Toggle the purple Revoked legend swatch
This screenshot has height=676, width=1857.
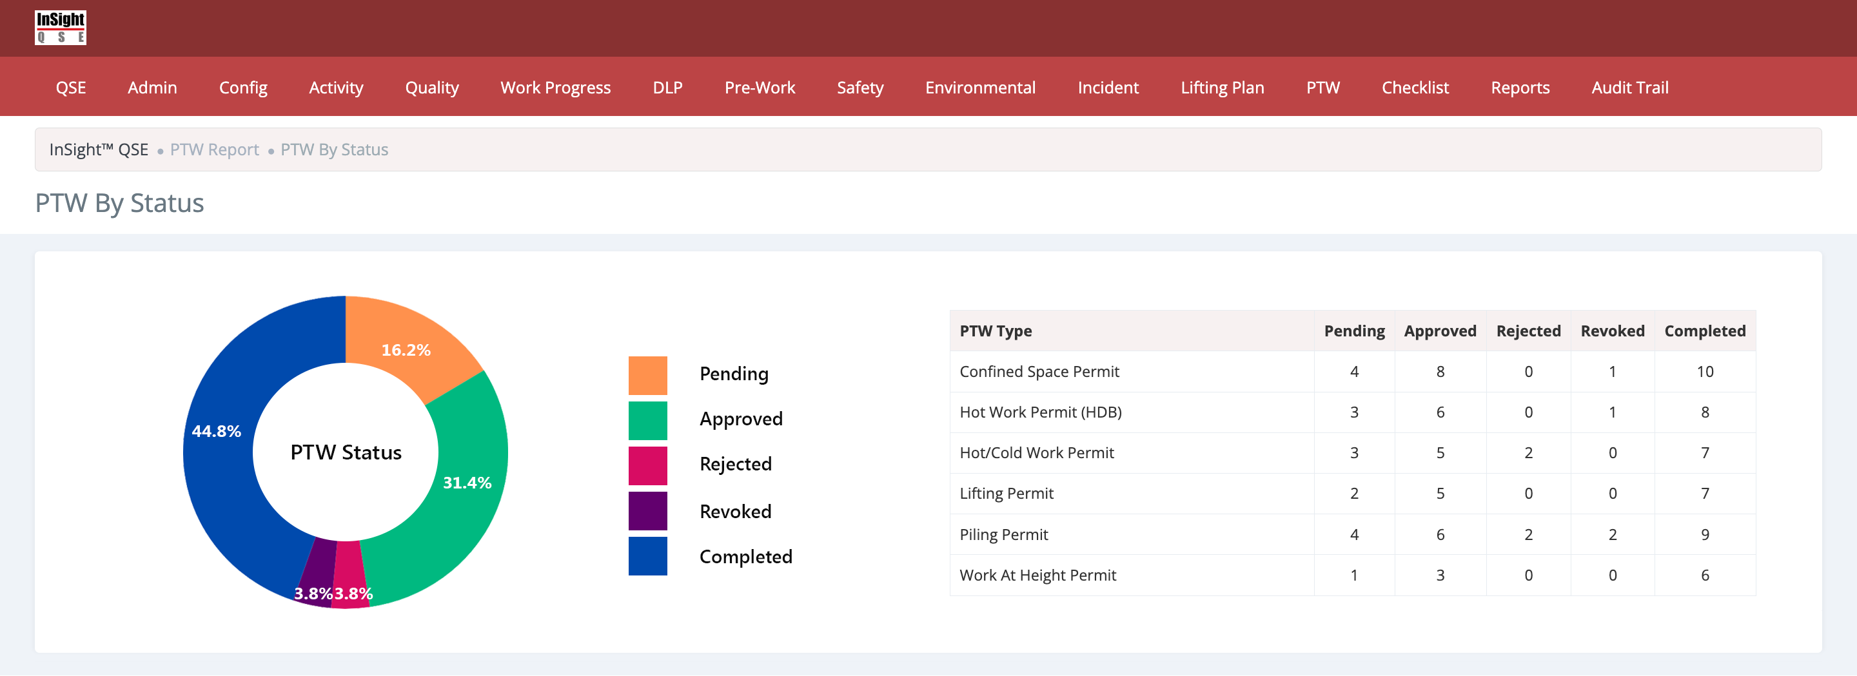pyautogui.click(x=647, y=511)
